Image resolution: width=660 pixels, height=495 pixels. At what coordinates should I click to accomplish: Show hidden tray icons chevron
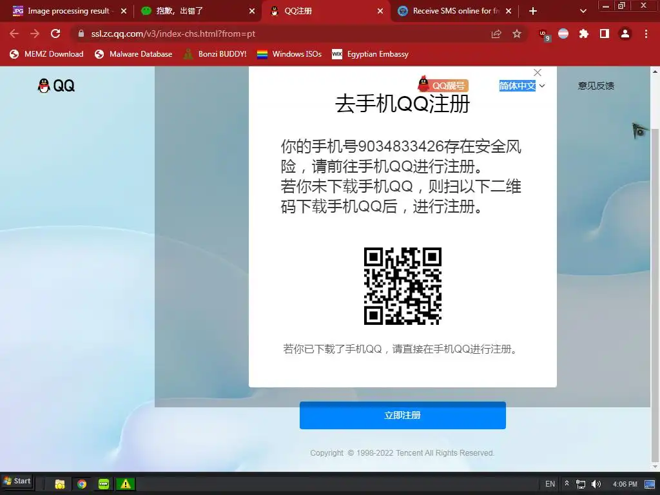click(567, 483)
